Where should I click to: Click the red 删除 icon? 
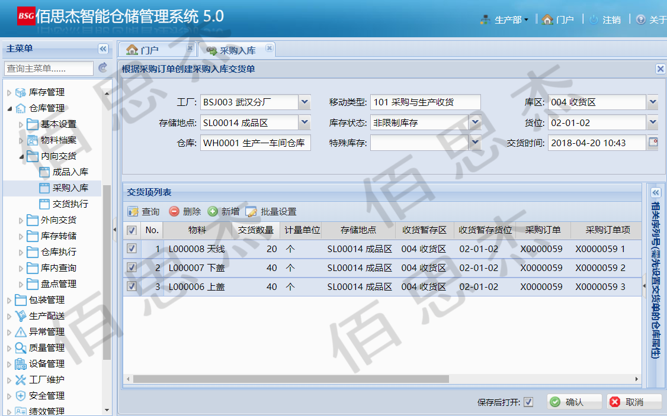pos(174,211)
